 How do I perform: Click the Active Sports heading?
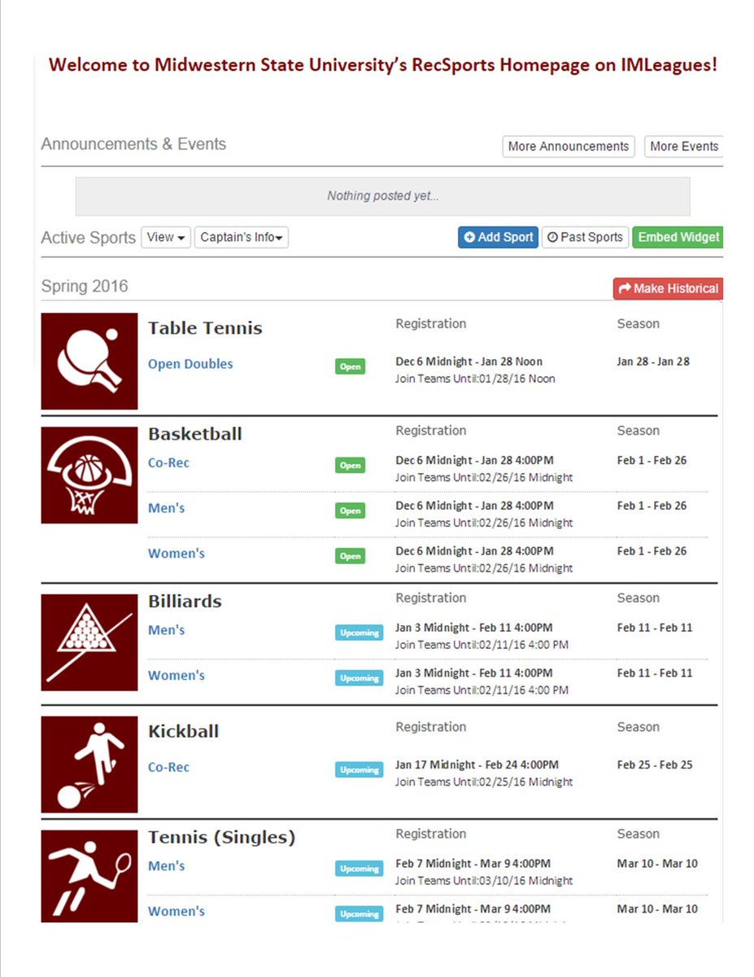pyautogui.click(x=88, y=238)
